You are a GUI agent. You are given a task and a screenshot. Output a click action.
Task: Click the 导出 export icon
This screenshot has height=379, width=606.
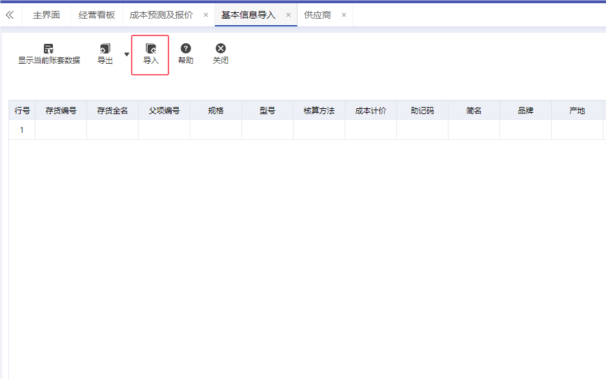click(x=105, y=49)
